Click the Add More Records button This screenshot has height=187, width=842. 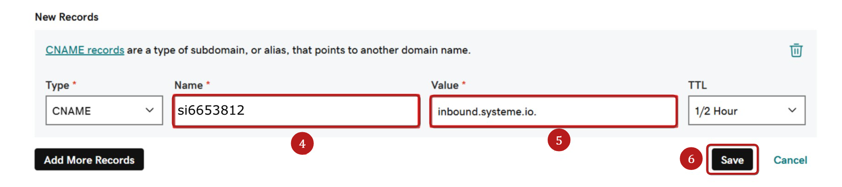click(x=89, y=159)
